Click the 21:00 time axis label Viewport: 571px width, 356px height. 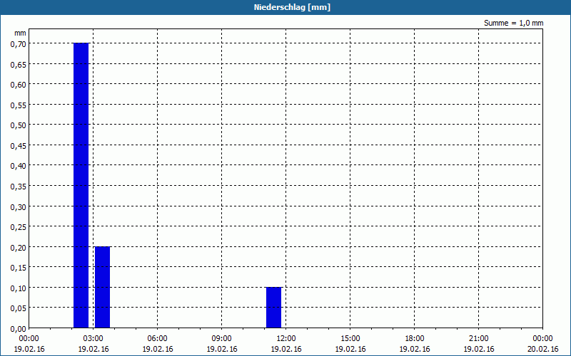click(478, 339)
